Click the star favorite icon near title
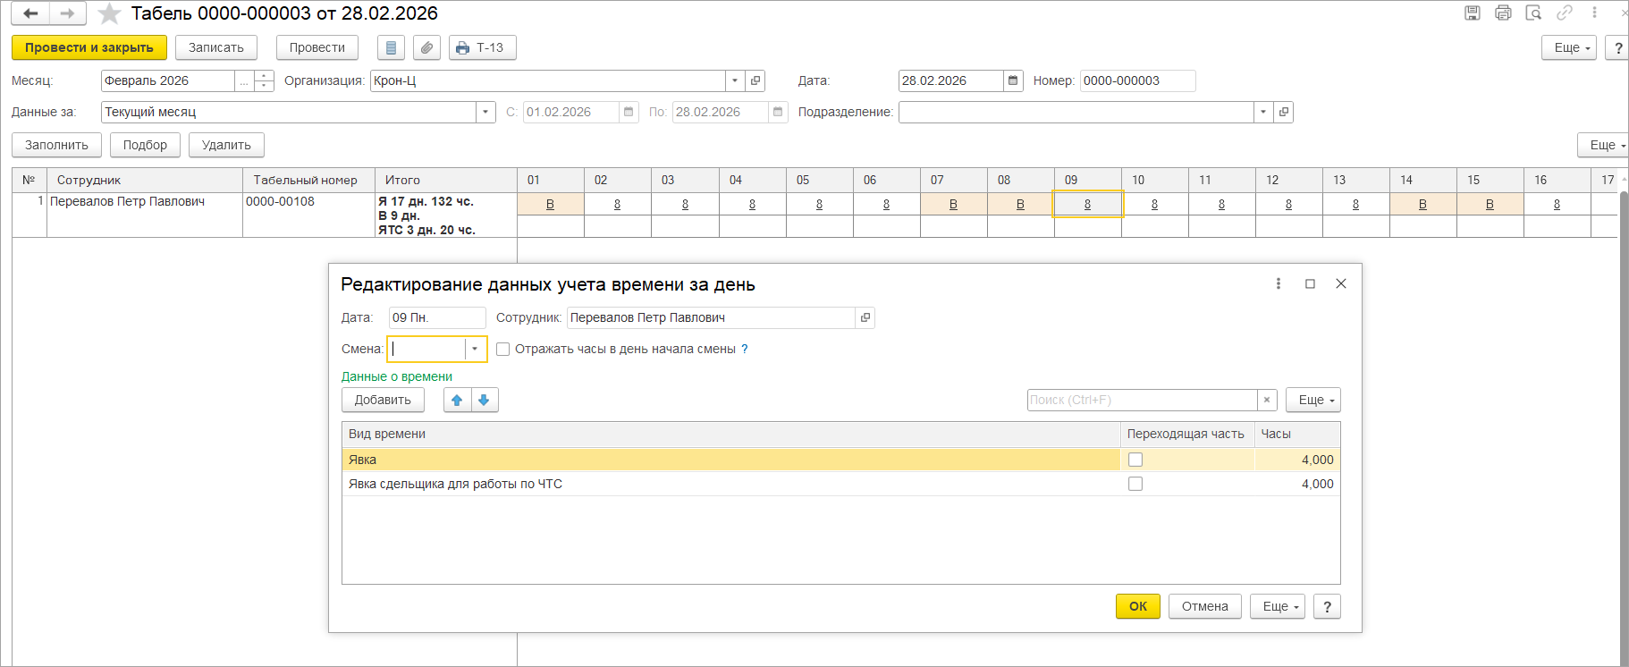1629x667 pixels. [x=109, y=13]
